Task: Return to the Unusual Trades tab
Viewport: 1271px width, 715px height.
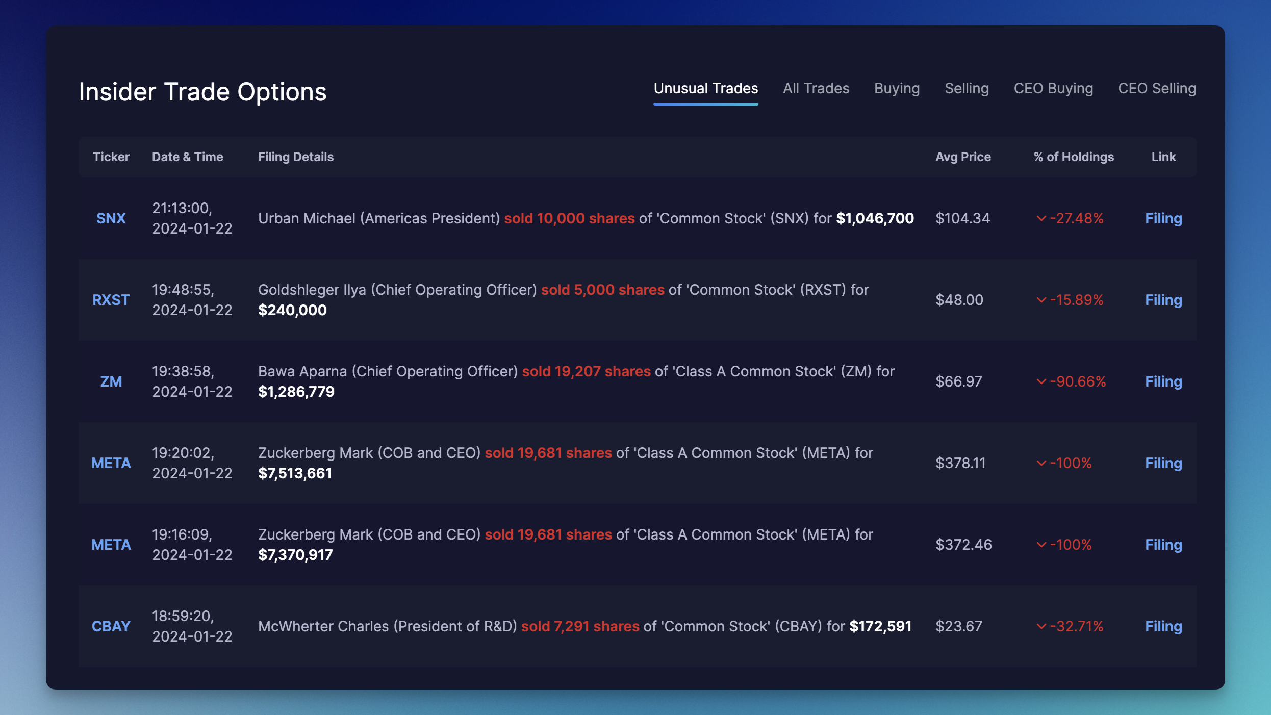Action: (706, 88)
